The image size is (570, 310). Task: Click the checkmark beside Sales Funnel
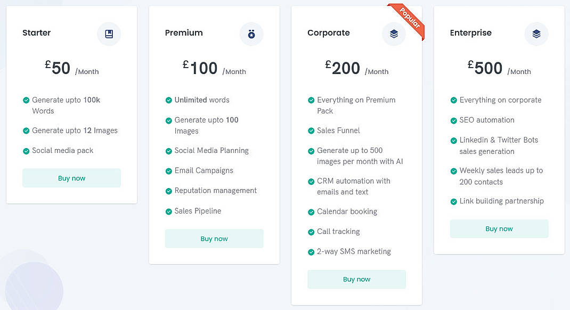(311, 130)
